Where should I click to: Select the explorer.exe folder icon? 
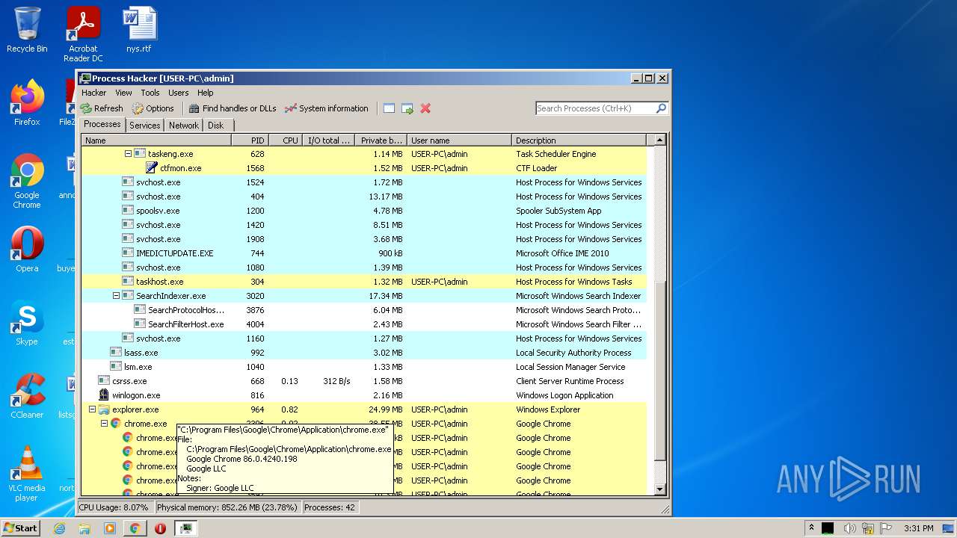[x=104, y=409]
